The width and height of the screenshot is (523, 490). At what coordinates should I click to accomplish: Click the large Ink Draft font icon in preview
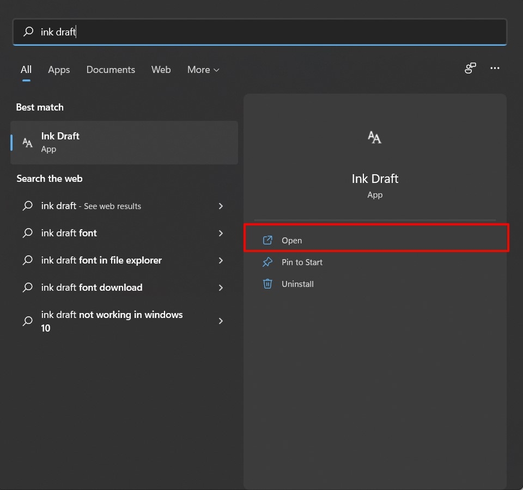pos(375,137)
